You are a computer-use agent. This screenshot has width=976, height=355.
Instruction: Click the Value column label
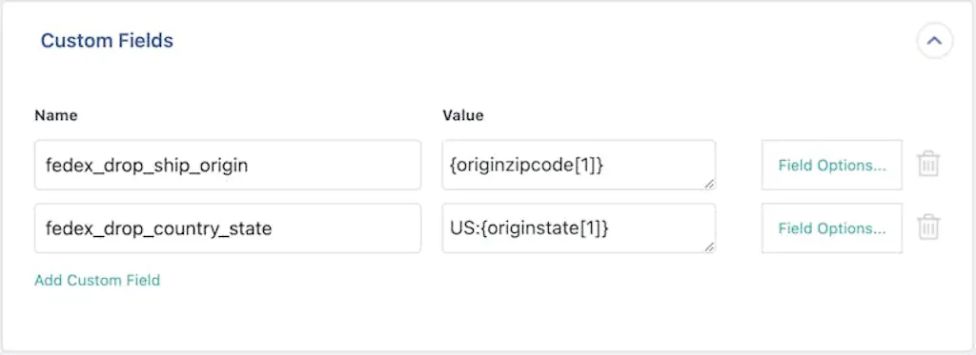pos(463,116)
